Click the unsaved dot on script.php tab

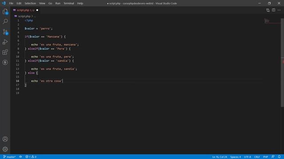[37, 10]
